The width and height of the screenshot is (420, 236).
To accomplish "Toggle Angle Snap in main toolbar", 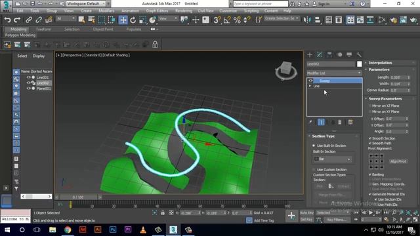I will pos(227,20).
